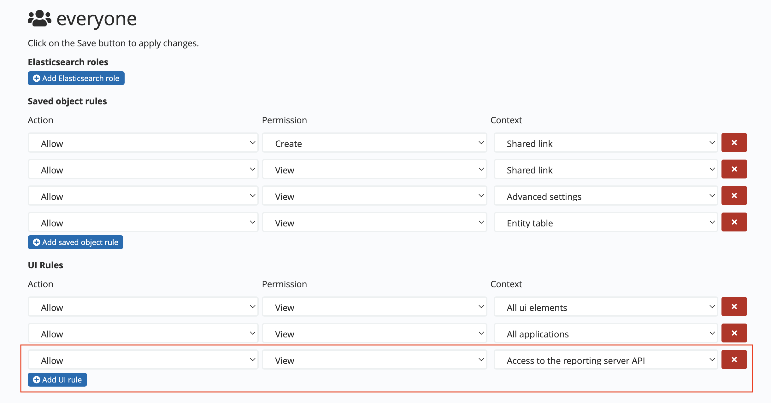Open the Advanced settings context dropdown
Image resolution: width=771 pixels, height=403 pixels.
point(605,196)
